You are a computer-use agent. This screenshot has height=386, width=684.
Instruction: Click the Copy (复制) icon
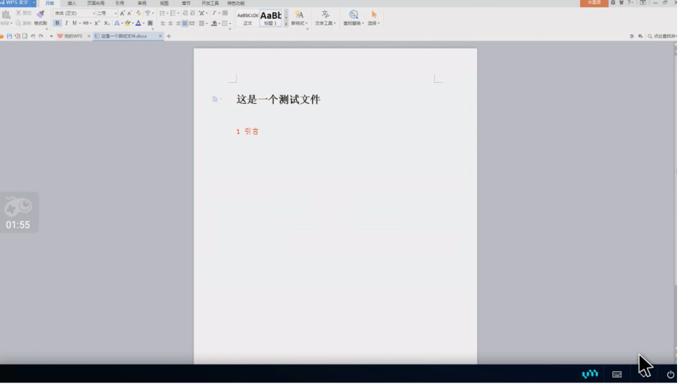(x=18, y=23)
